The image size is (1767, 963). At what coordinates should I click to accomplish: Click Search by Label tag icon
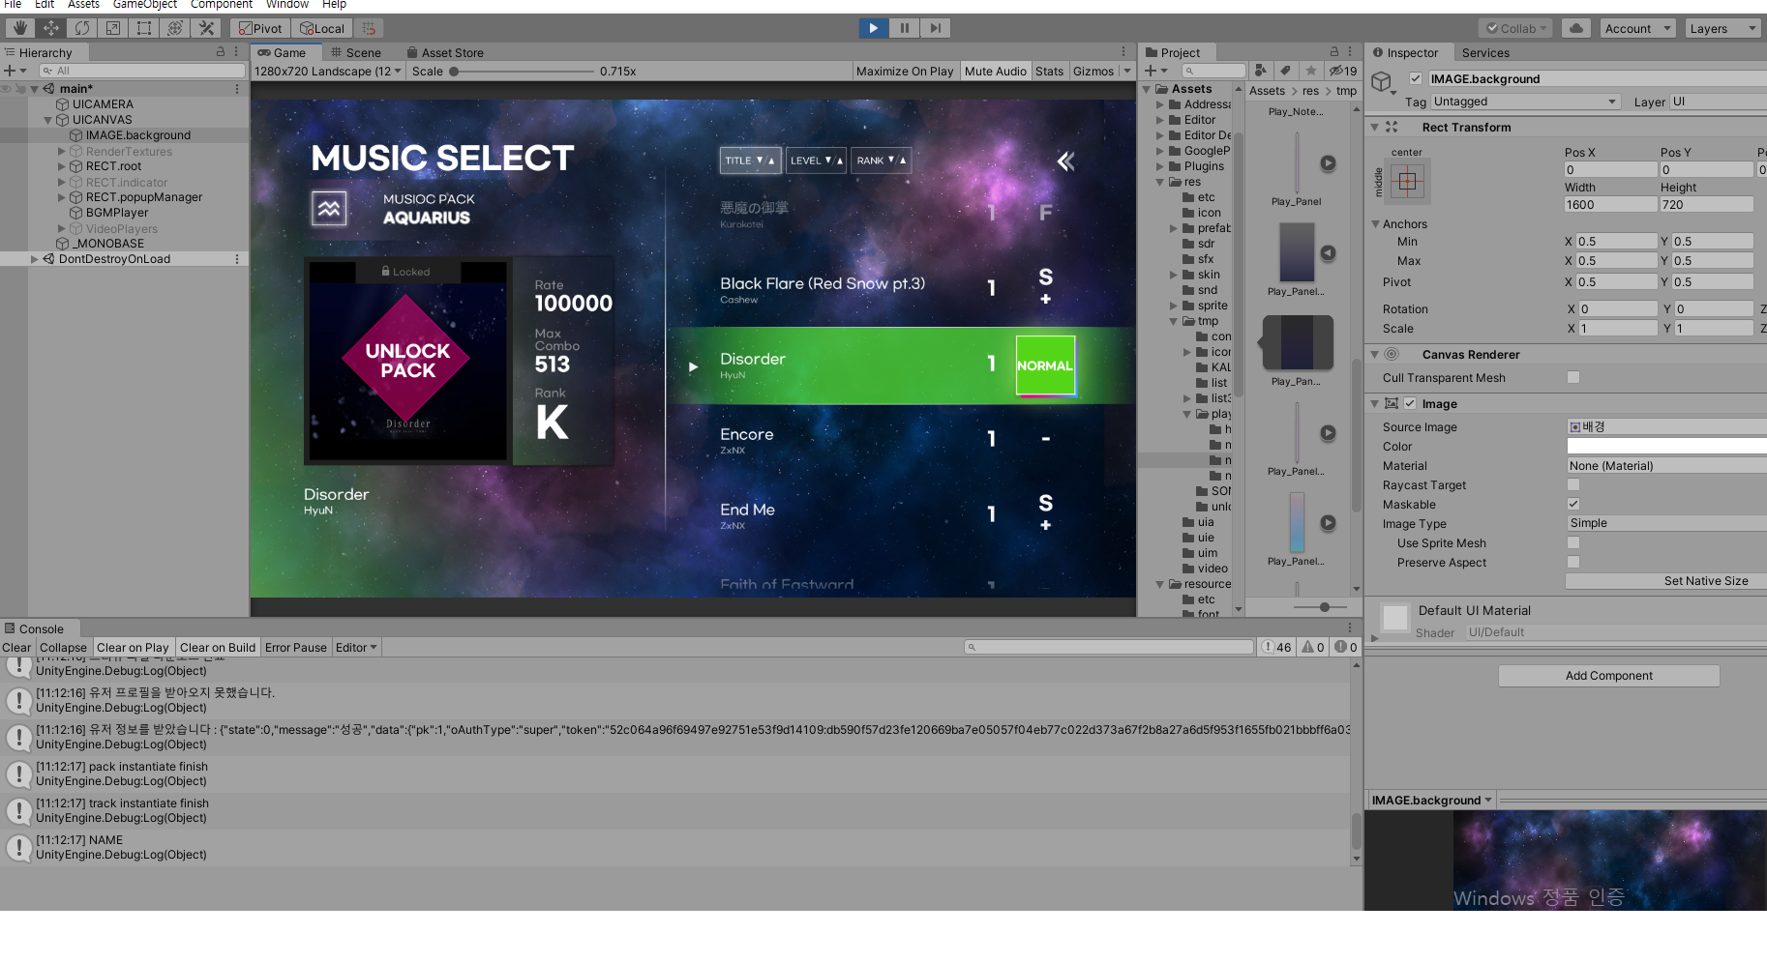pyautogui.click(x=1285, y=71)
